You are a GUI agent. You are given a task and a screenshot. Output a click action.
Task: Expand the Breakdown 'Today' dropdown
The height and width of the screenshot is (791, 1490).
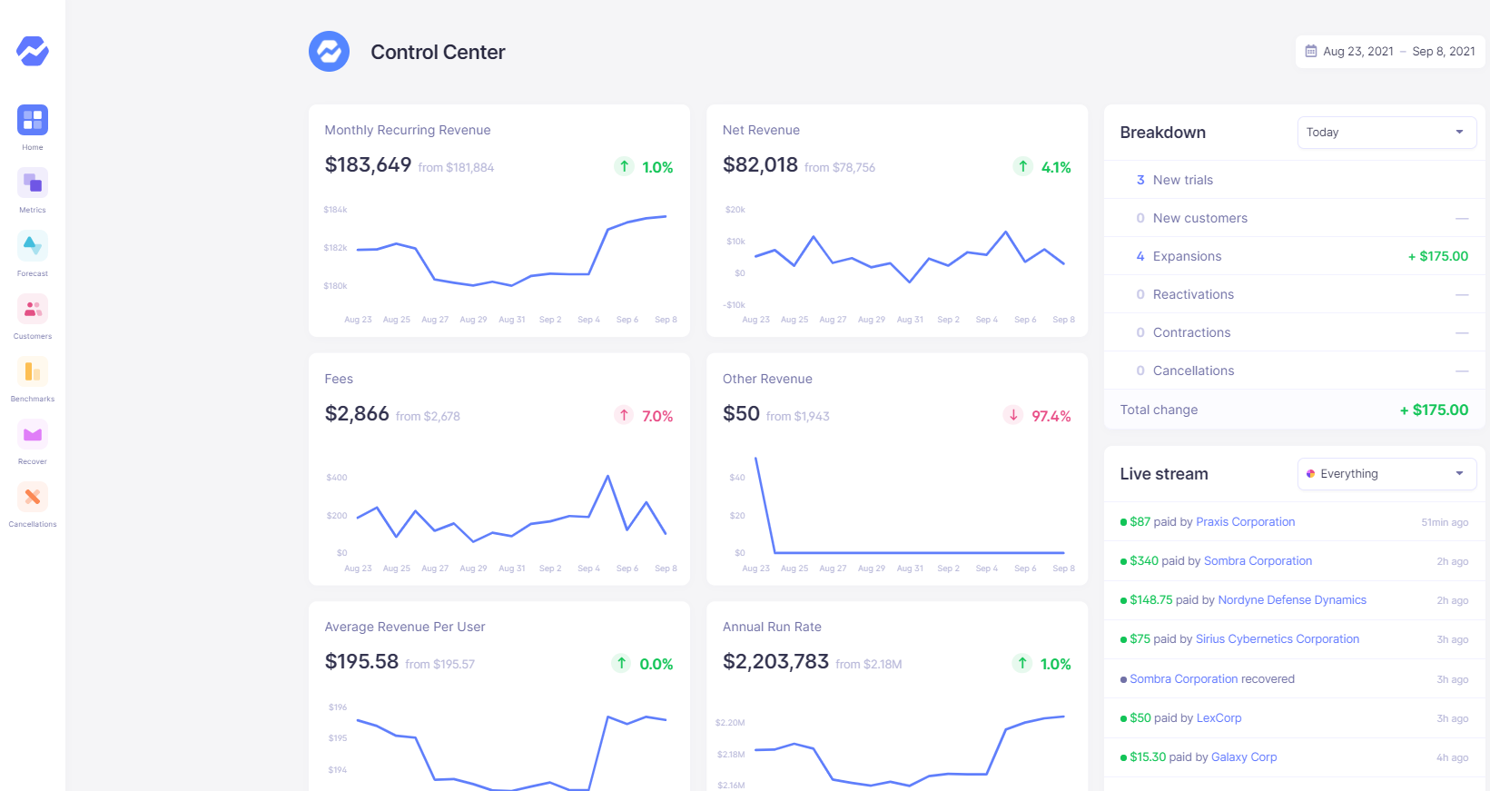click(1386, 133)
